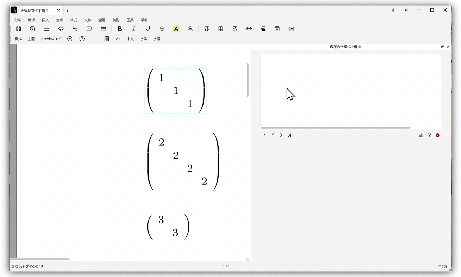Open the 工具 menu
461x277 pixels.
point(130,20)
